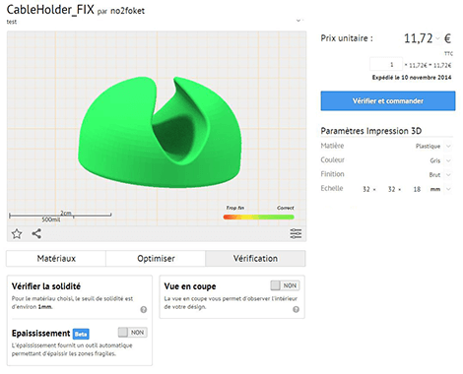This screenshot has width=463, height=374.
Task: Toggle the Vue en coupe switch
Action: click(x=285, y=285)
